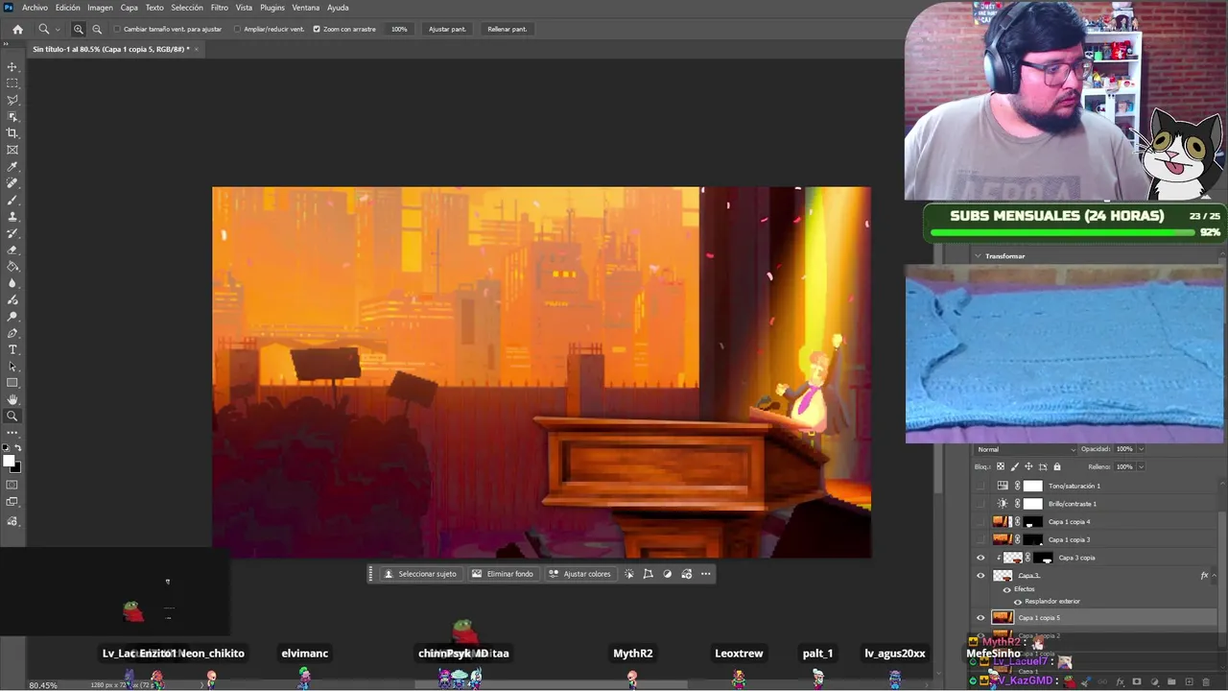Viewport: 1228px width, 691px height.
Task: Click the 'Rellenar pant.' button
Action: coord(507,29)
